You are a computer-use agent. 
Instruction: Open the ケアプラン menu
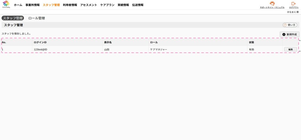click(107, 5)
